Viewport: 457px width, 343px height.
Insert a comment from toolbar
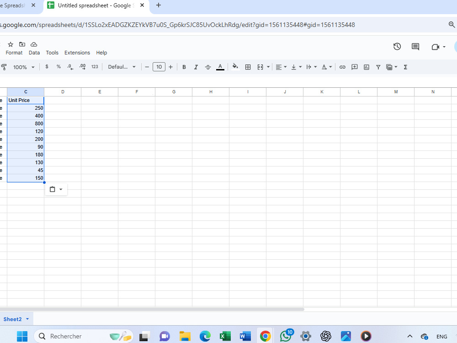click(x=355, y=67)
